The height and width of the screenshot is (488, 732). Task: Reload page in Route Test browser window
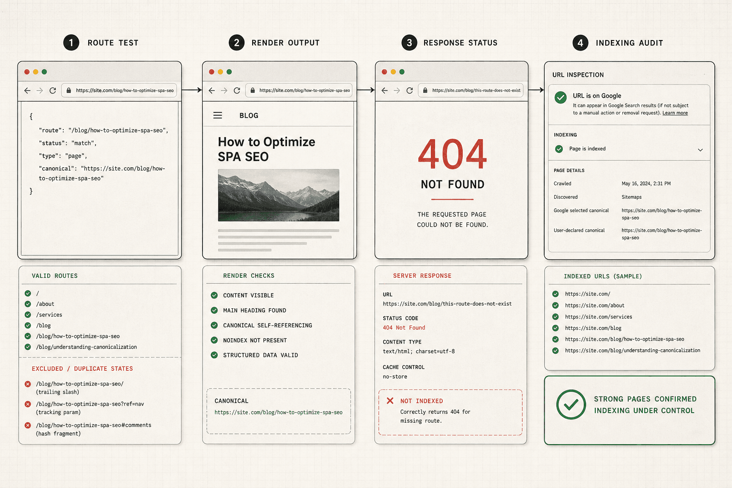[53, 91]
